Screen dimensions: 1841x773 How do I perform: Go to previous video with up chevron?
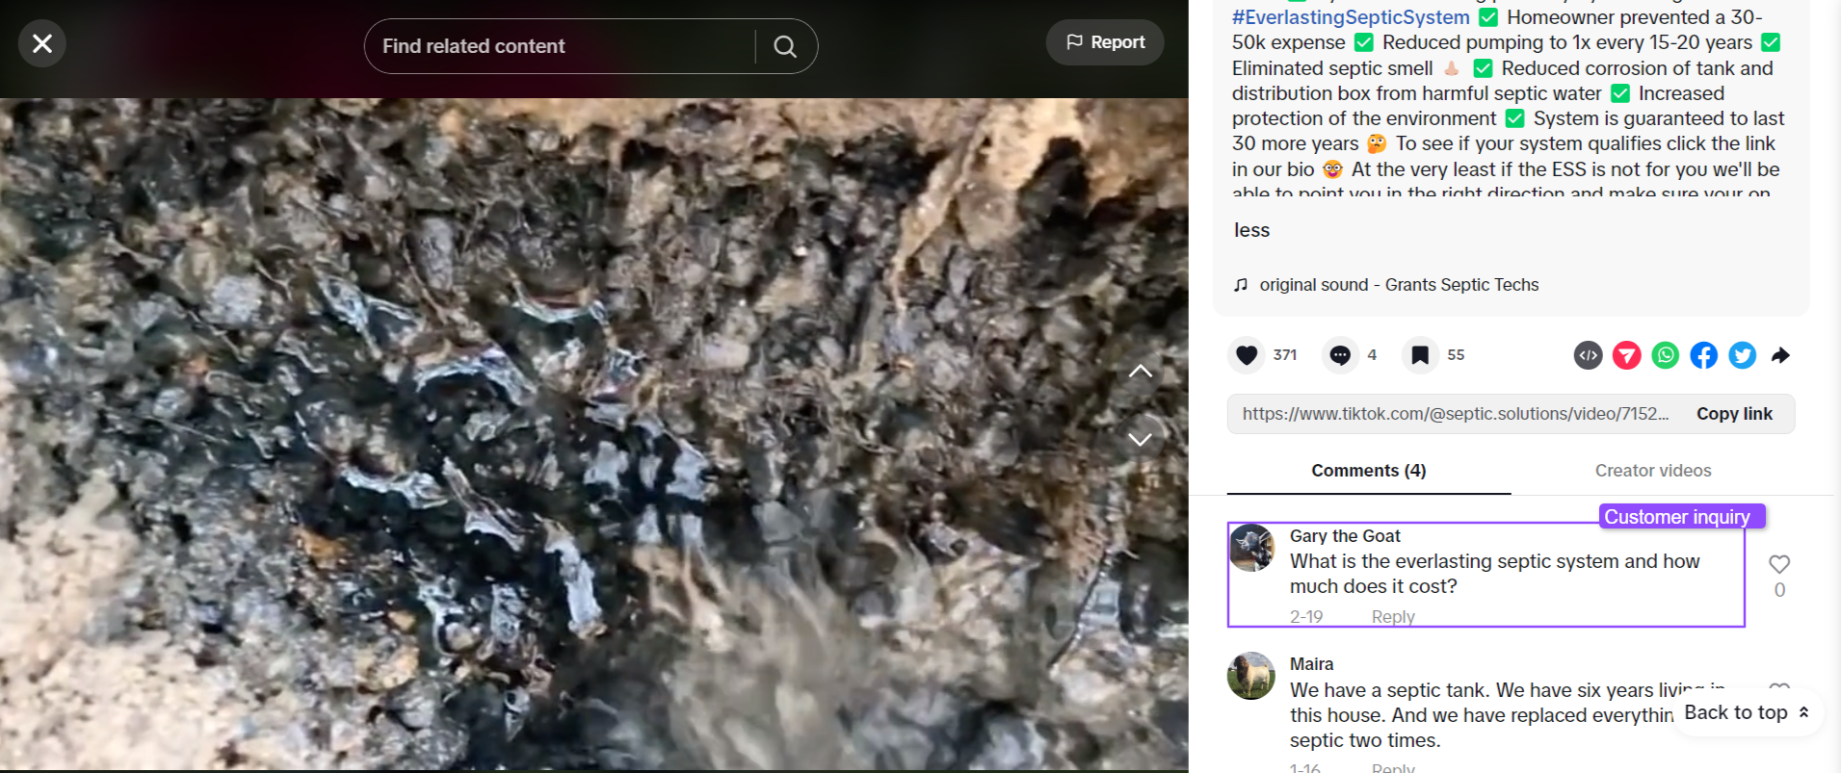point(1141,372)
